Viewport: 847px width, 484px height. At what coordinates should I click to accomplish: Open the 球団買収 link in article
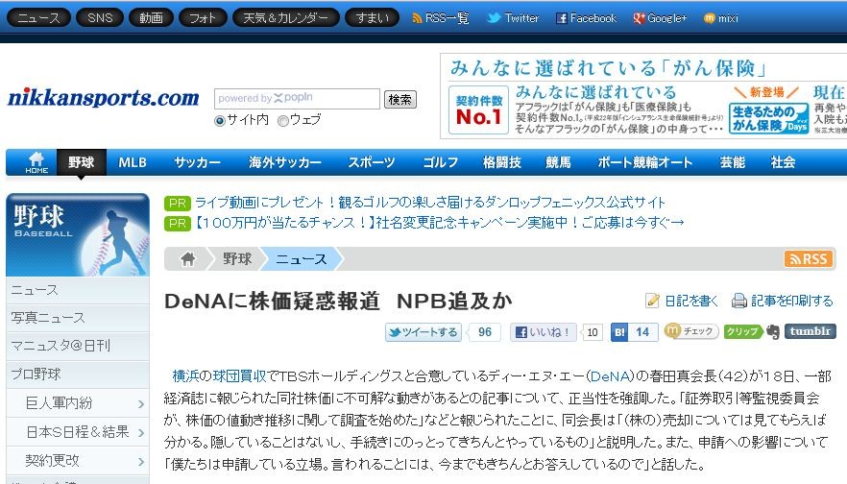click(x=239, y=376)
